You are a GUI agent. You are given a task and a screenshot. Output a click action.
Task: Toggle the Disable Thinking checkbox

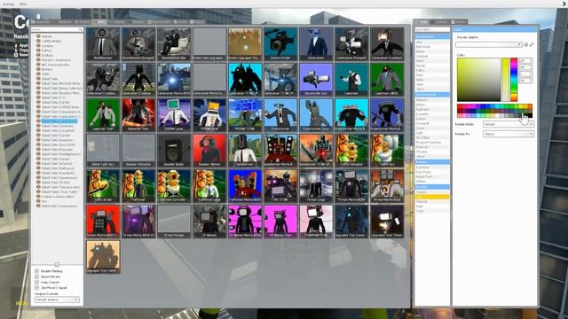[x=36, y=270]
